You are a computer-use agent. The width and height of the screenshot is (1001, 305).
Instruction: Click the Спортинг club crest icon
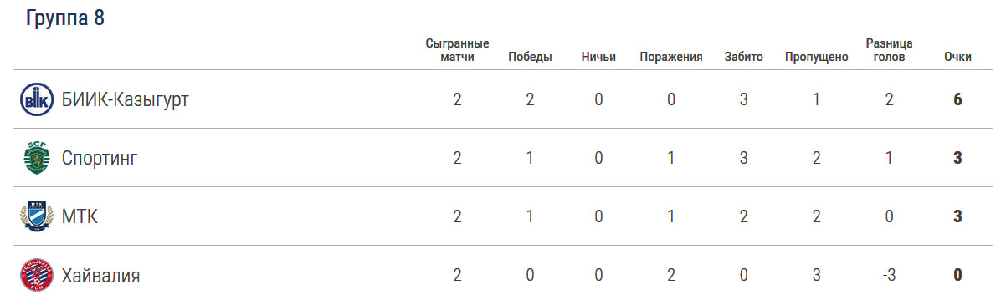click(x=36, y=158)
